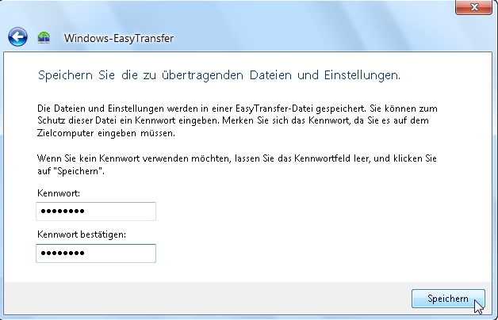Click the paragraph starting 'Die Dateien und Einstellungen'

point(237,120)
